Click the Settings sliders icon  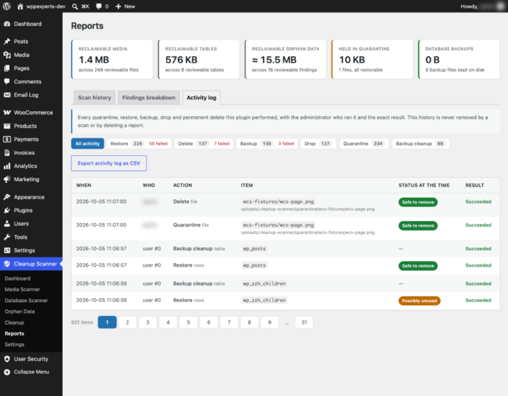point(7,250)
